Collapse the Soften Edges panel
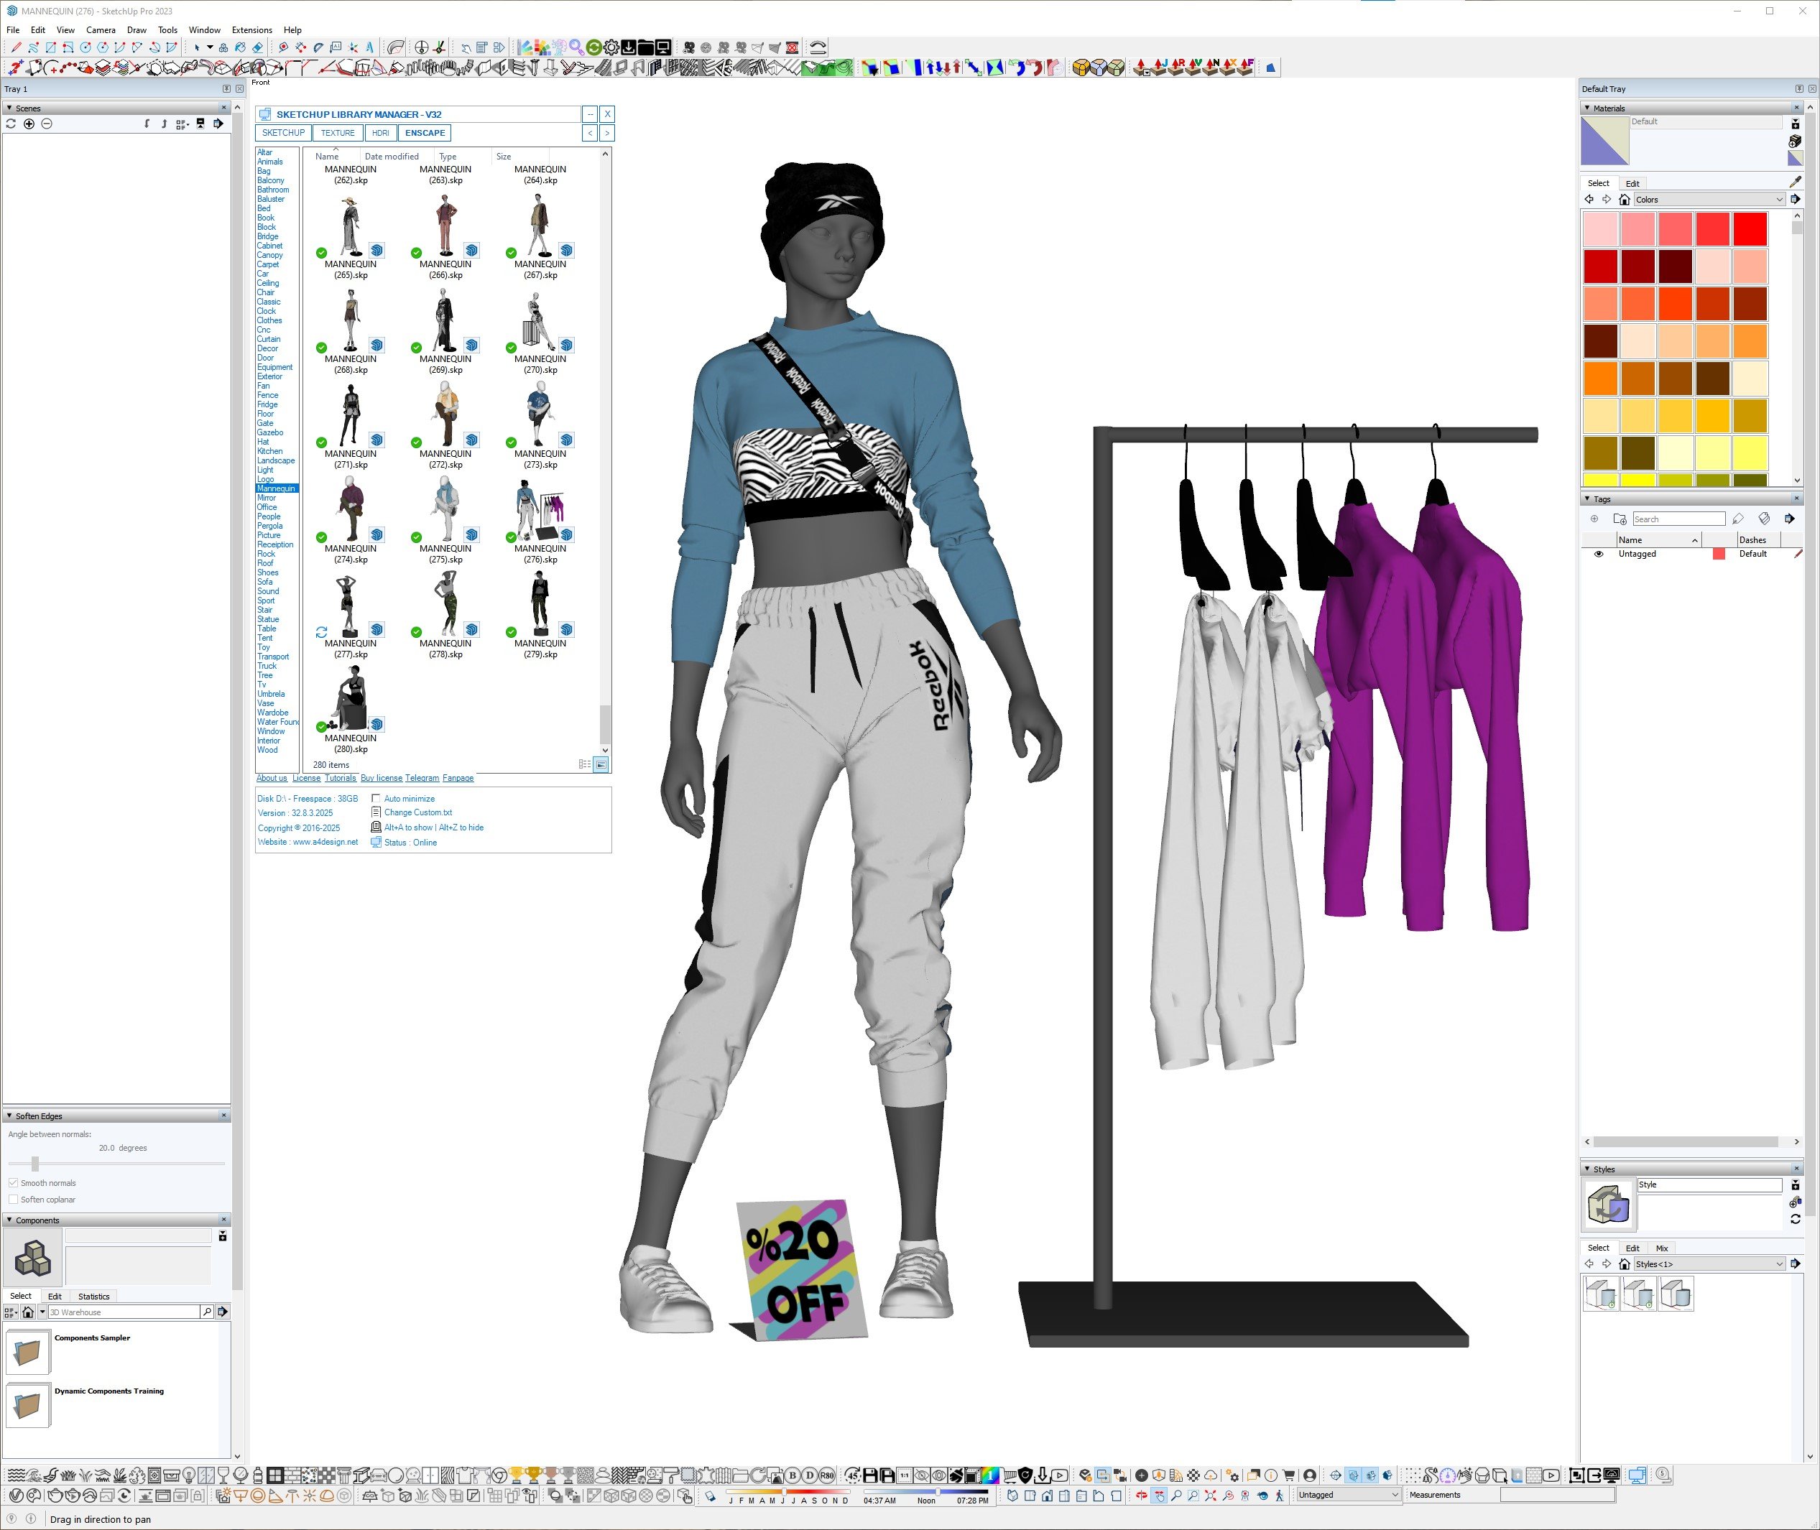This screenshot has width=1820, height=1530. 9,1116
